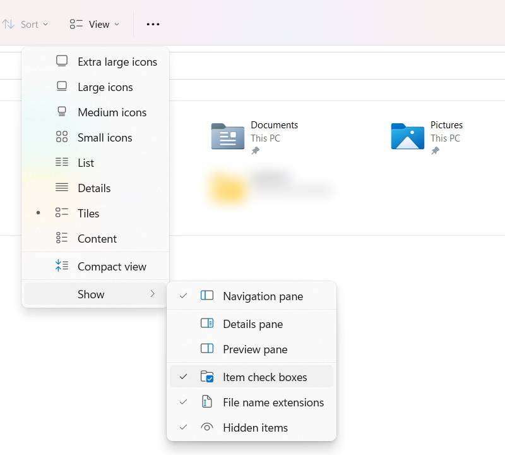Click the See more ellipsis menu
Image resolution: width=505 pixels, height=455 pixels.
153,24
